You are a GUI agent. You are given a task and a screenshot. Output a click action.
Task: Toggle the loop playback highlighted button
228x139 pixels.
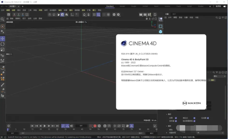coord(63,126)
